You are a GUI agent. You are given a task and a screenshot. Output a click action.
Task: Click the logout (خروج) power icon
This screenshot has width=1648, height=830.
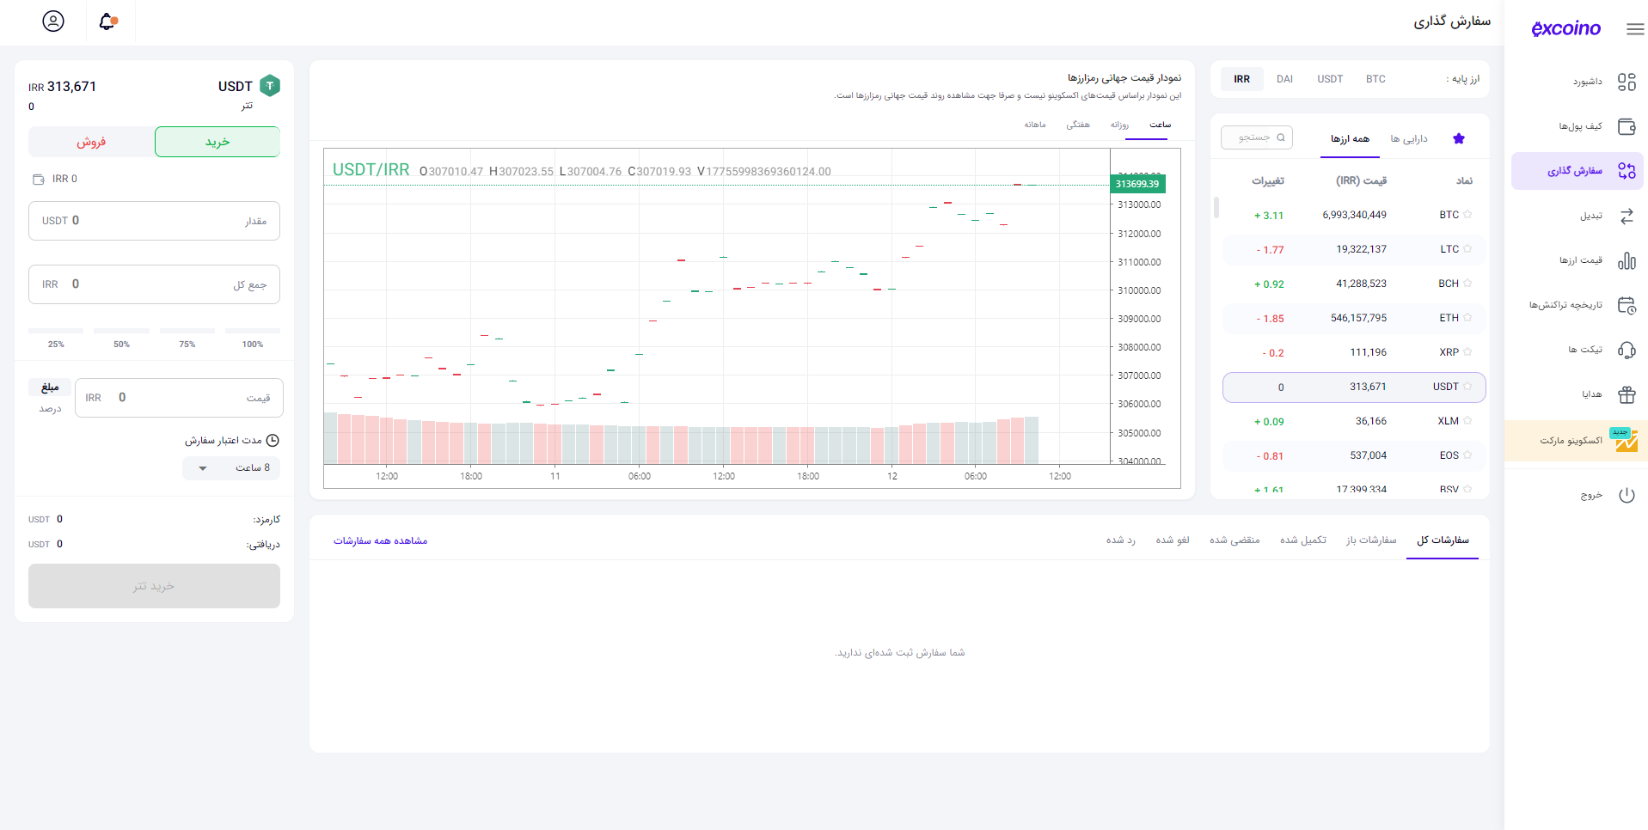(x=1627, y=495)
